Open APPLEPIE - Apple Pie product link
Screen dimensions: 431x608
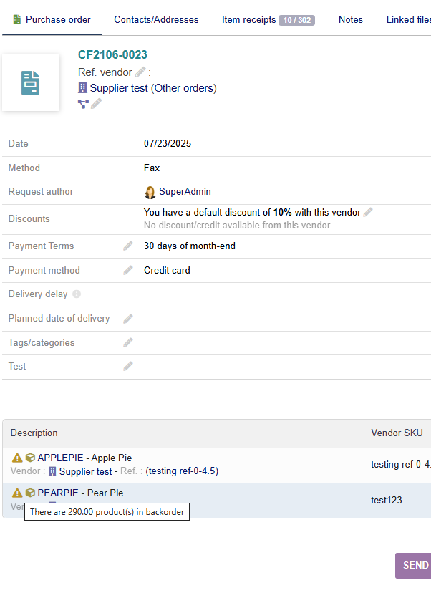tap(84, 458)
